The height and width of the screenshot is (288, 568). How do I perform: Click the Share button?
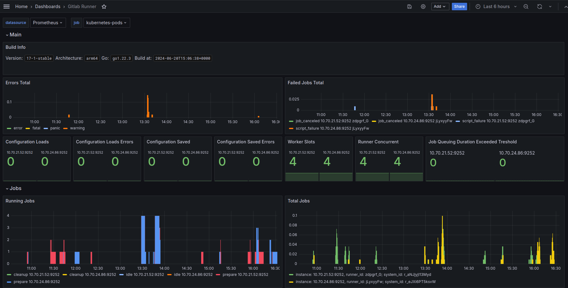tap(459, 7)
